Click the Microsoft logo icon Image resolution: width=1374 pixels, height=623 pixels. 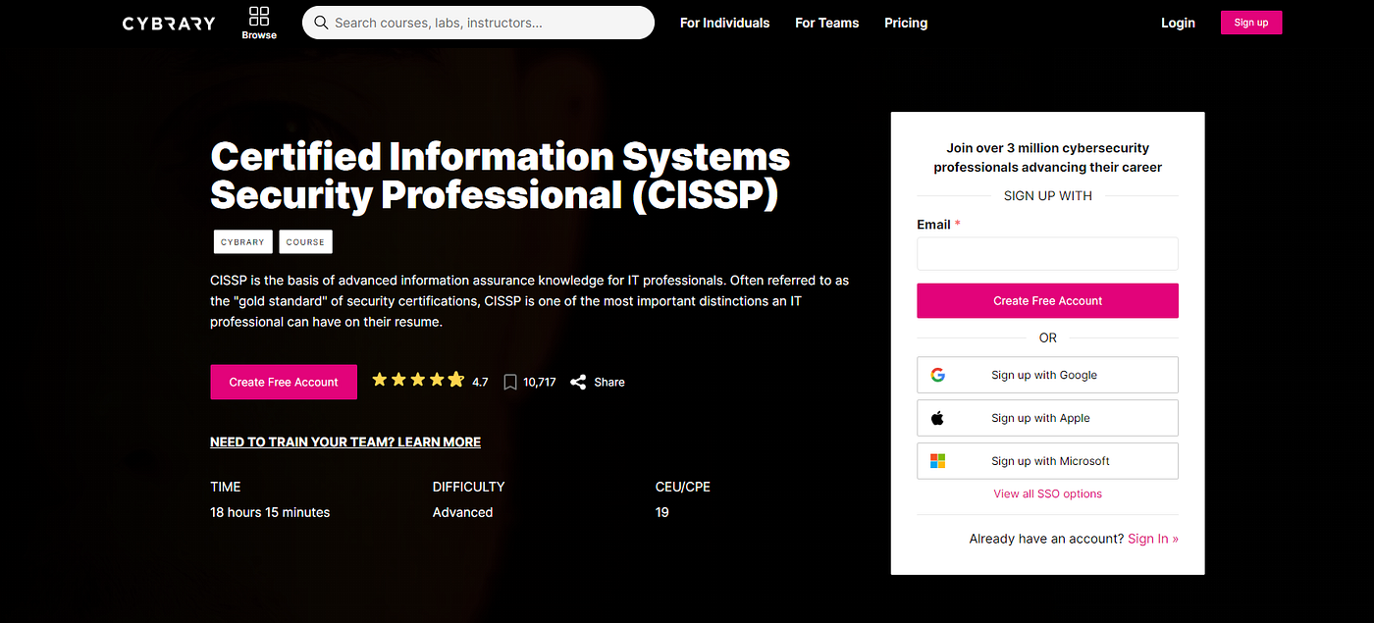(937, 461)
